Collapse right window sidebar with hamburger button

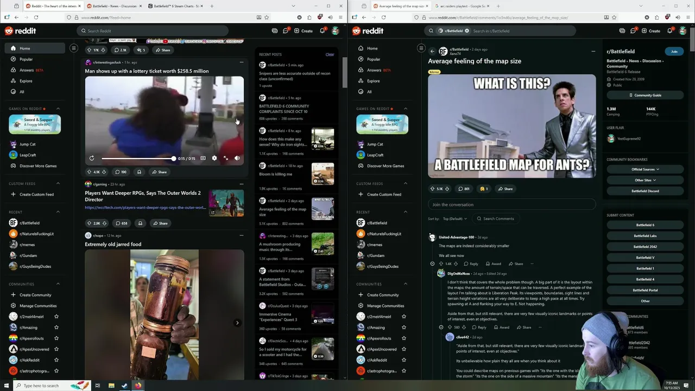pos(421,48)
